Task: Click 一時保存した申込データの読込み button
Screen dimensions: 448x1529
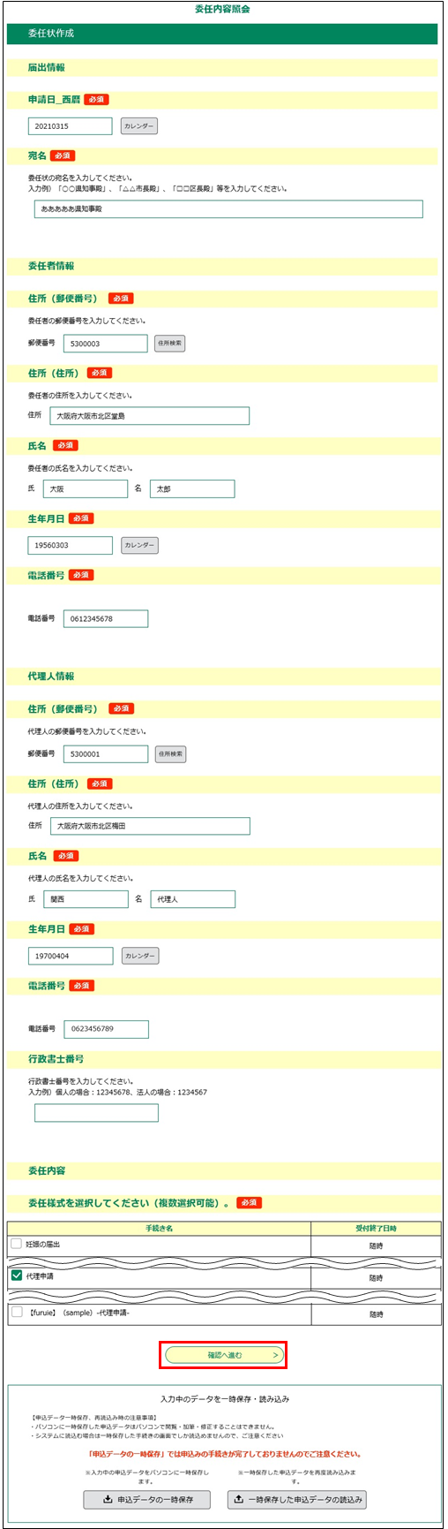Action: tap(297, 1499)
